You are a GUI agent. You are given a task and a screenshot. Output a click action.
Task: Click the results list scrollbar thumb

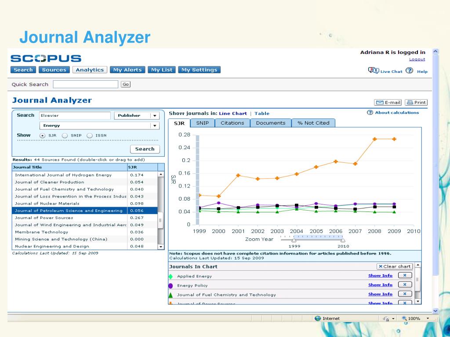(x=160, y=220)
